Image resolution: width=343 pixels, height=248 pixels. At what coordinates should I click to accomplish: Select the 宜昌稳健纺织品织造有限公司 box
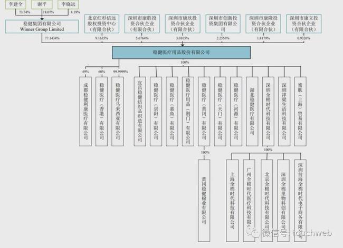pyautogui.click(x=140, y=111)
